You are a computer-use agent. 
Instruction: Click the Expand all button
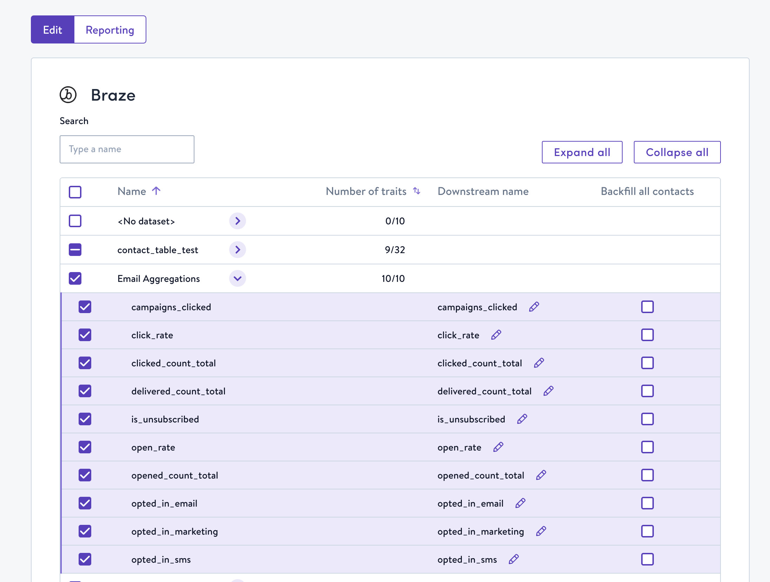(582, 151)
